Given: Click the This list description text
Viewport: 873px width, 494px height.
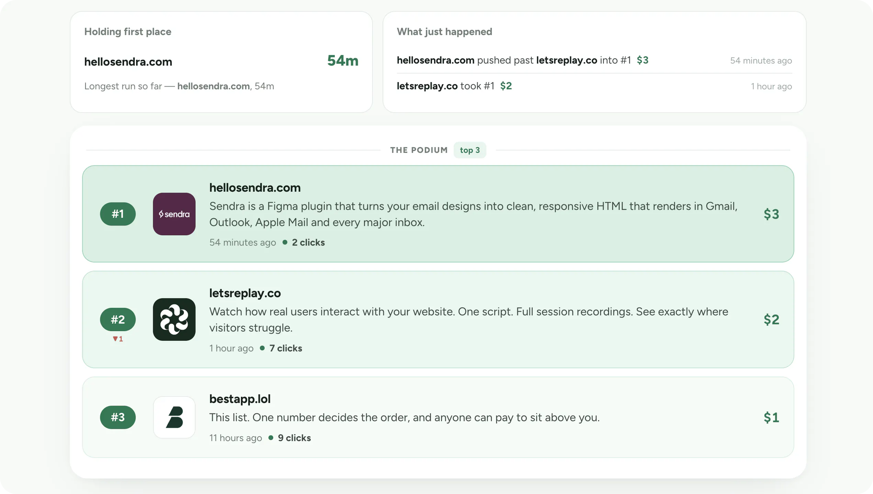Looking at the screenshot, I should [x=405, y=417].
